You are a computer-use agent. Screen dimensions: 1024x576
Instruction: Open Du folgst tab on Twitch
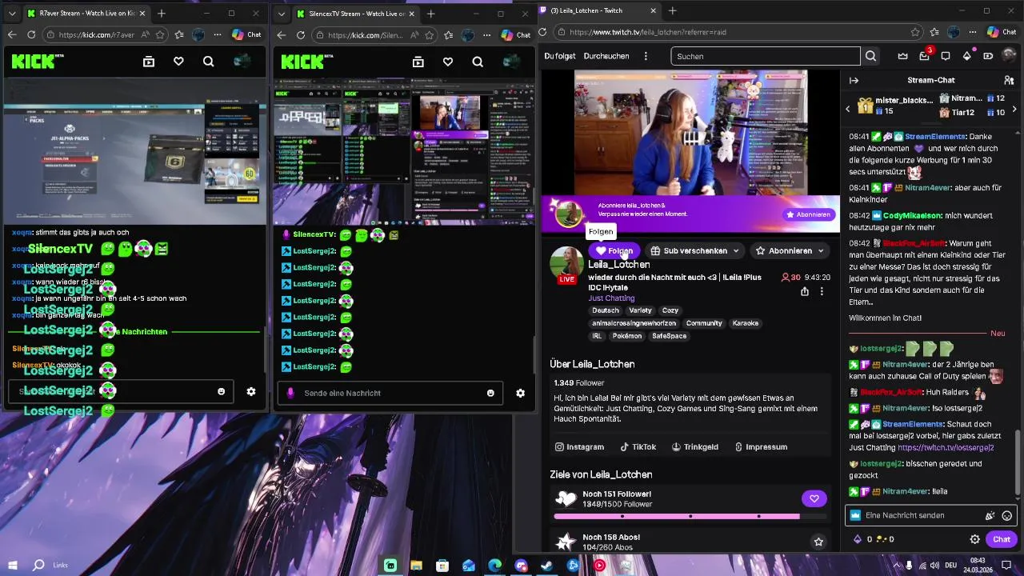tap(560, 56)
